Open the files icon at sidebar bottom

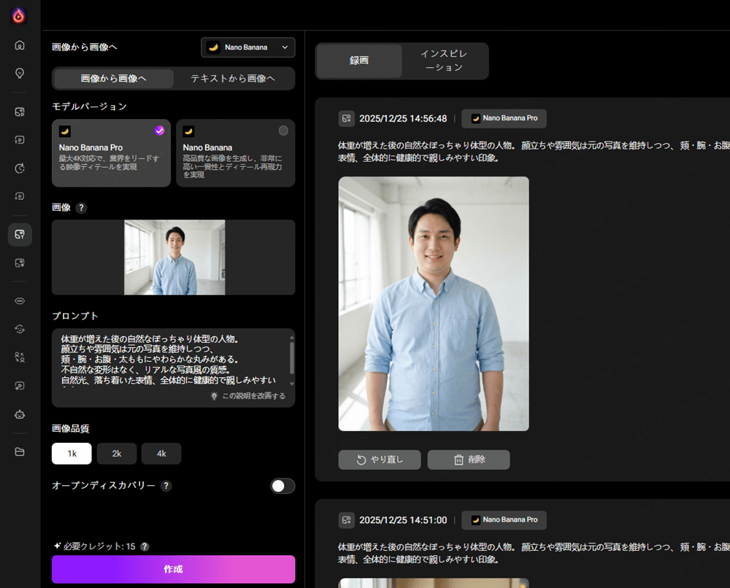tap(20, 451)
